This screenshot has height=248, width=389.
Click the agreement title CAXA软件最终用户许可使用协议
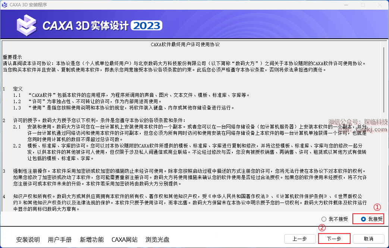coord(185,45)
